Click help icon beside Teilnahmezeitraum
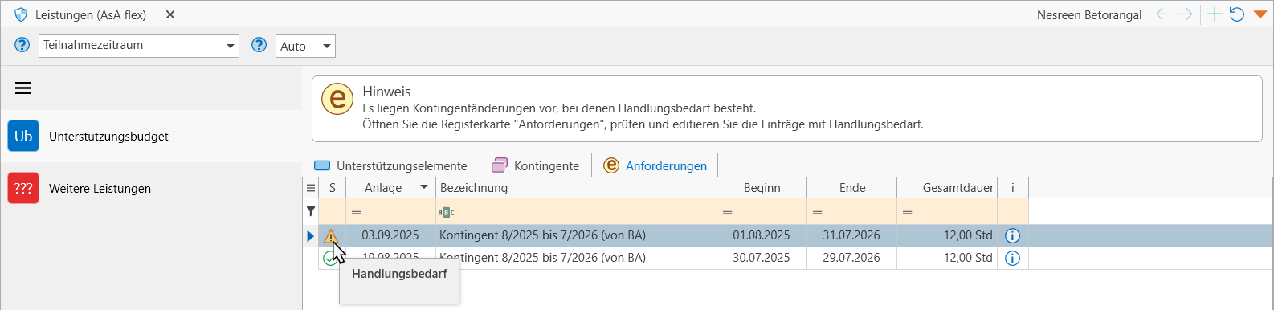Viewport: 1274px width, 310px height. 22,45
